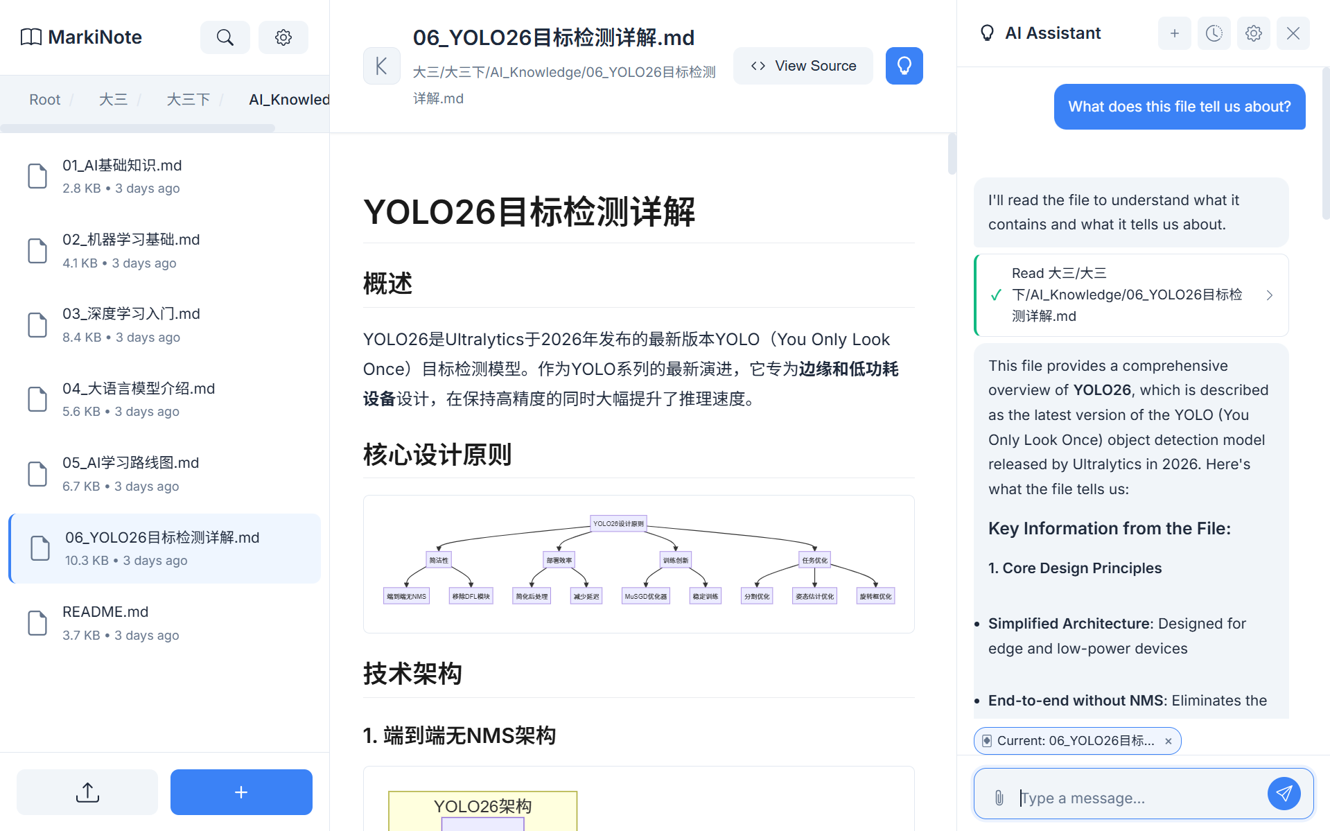Click the attachment paperclip icon
This screenshot has width=1330, height=831.
coord(999,798)
